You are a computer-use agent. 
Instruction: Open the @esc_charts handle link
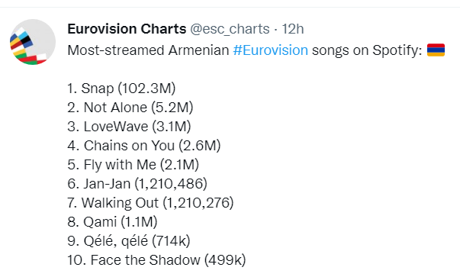tap(230, 29)
